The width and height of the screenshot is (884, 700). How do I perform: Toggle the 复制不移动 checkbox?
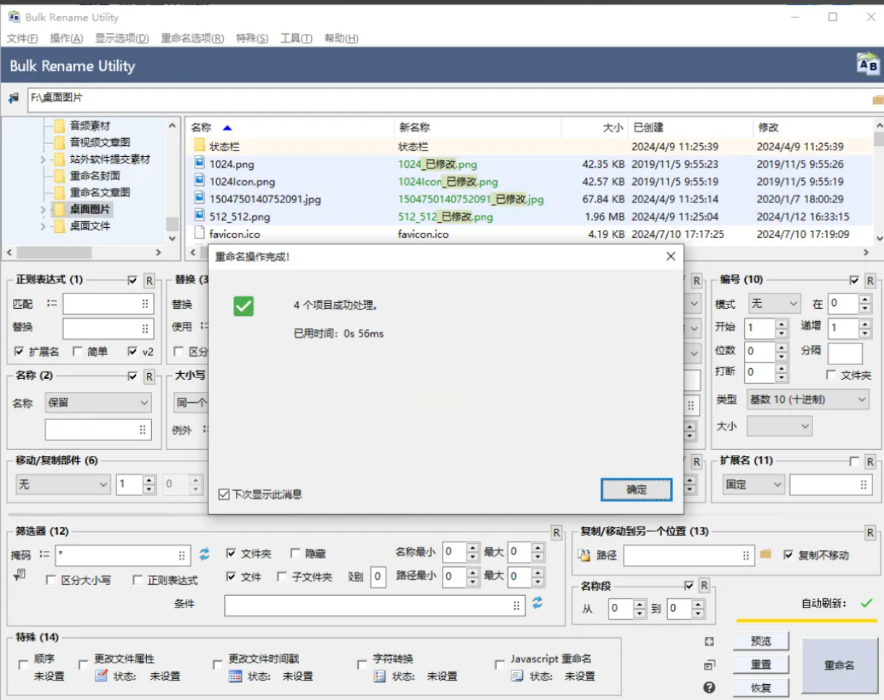point(789,555)
